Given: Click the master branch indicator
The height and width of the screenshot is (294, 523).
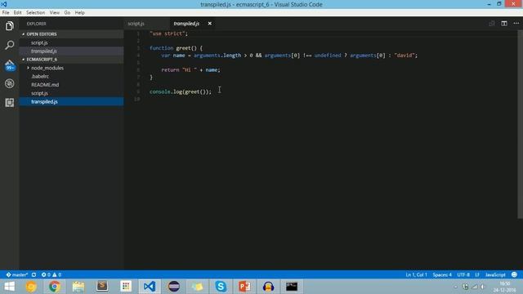Looking at the screenshot, I should click(x=16, y=274).
